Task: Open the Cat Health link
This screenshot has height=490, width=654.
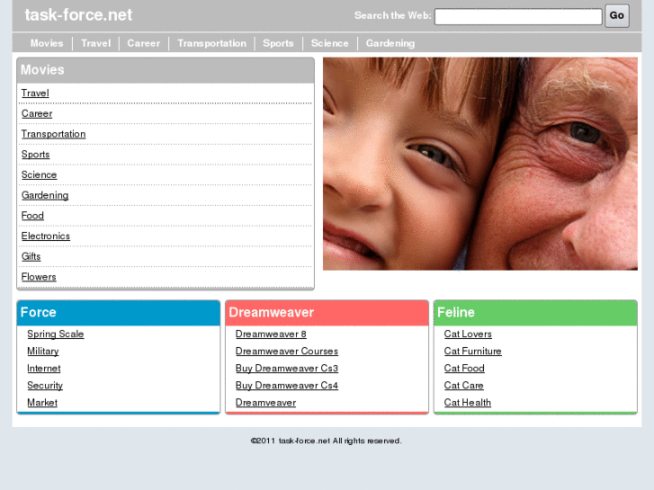Action: (x=468, y=403)
